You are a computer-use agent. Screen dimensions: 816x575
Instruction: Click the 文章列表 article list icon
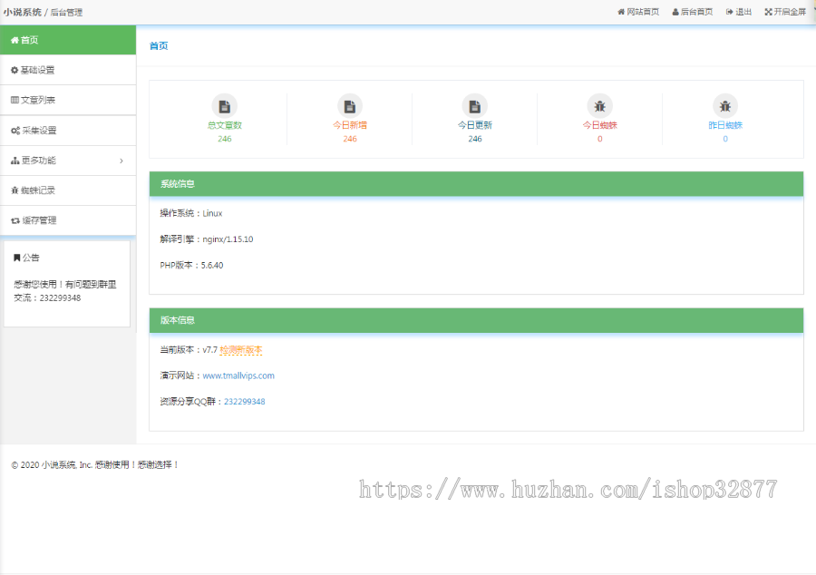tap(14, 99)
